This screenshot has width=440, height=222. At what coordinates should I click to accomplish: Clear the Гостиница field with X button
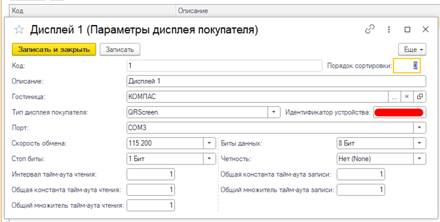(407, 97)
